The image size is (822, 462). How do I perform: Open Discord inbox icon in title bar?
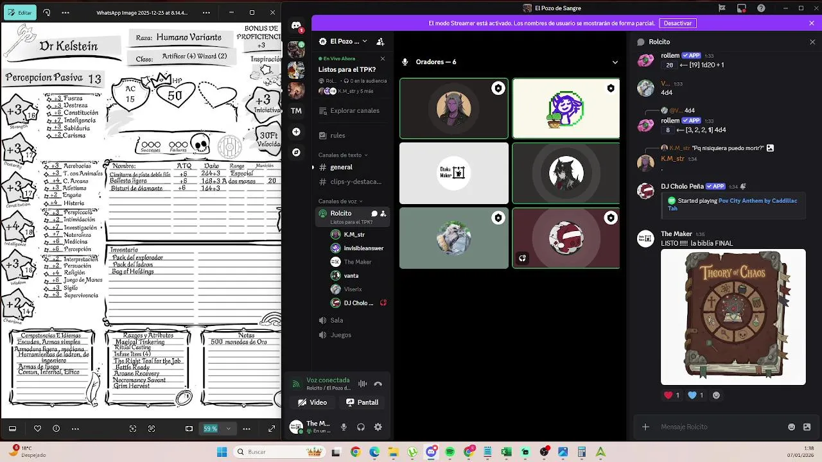pos(742,8)
